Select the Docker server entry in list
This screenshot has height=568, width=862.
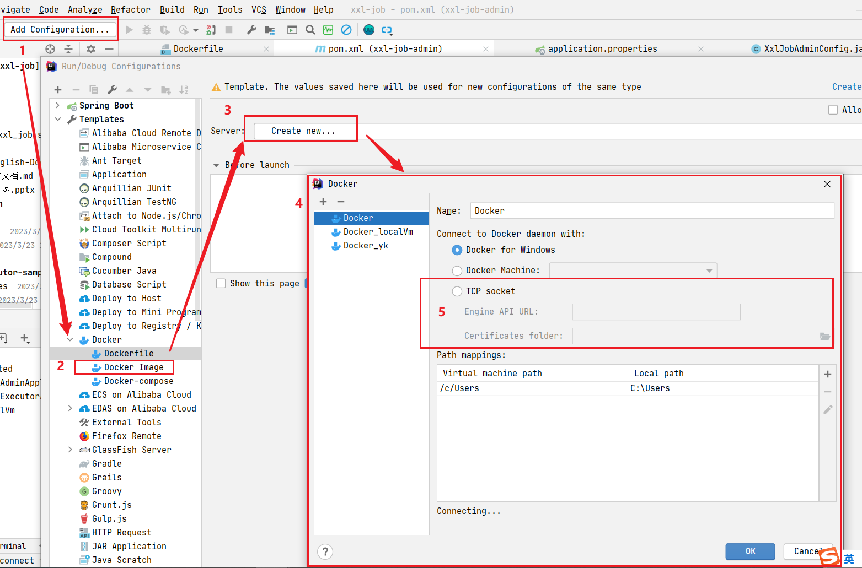pyautogui.click(x=371, y=218)
